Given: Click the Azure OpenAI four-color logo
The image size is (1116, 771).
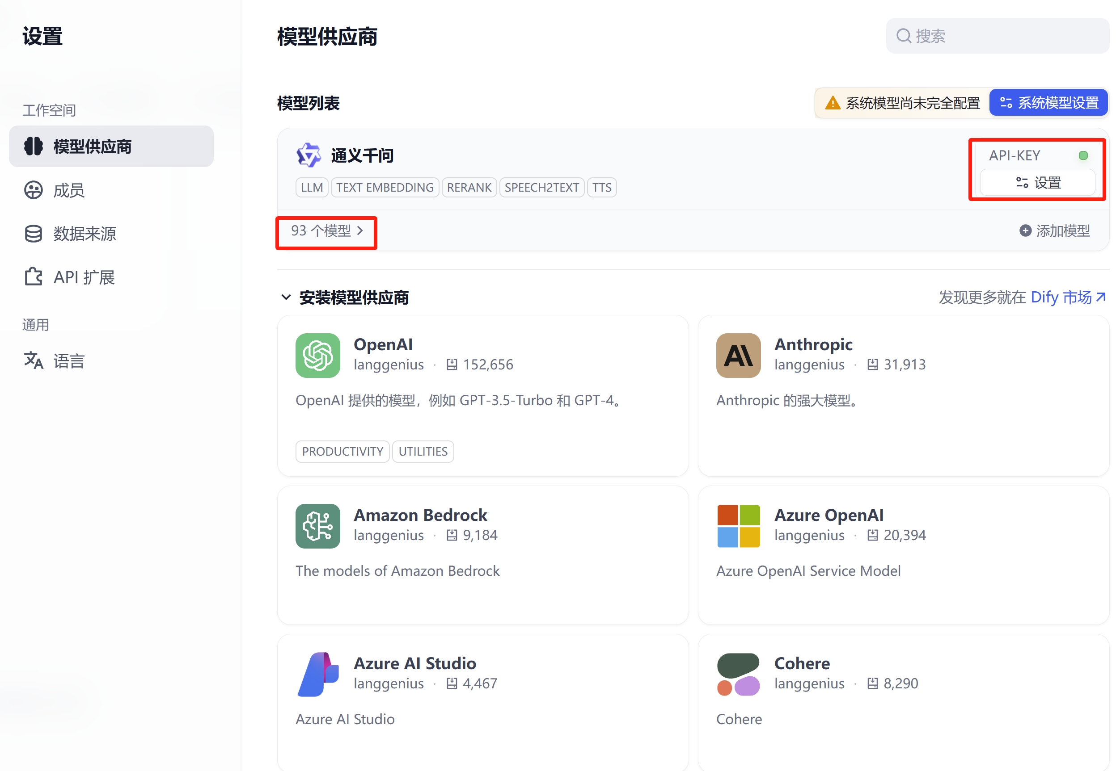Looking at the screenshot, I should (738, 526).
